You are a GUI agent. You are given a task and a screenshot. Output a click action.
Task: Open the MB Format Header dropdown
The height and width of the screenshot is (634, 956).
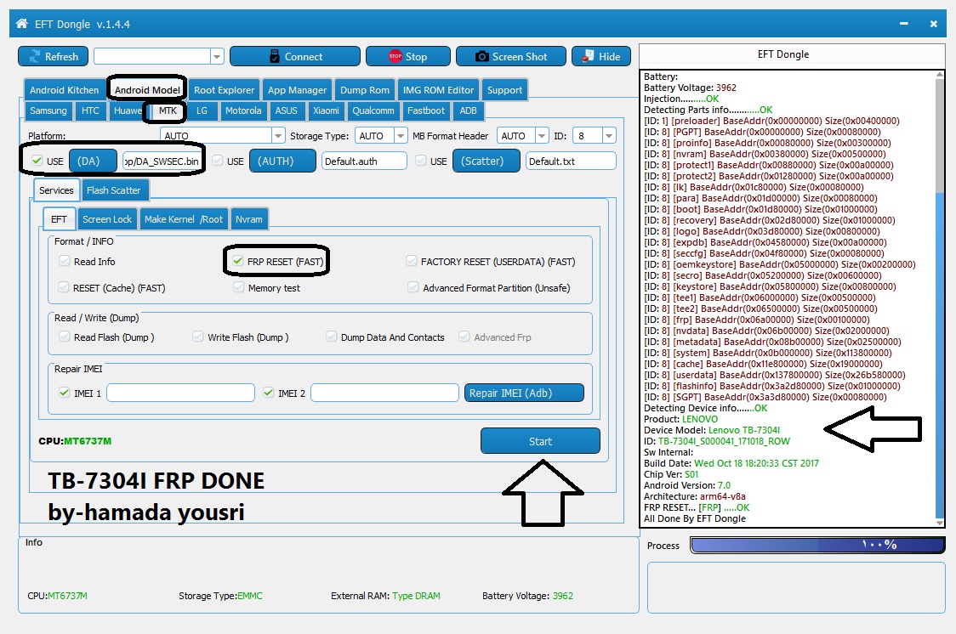pyautogui.click(x=542, y=135)
